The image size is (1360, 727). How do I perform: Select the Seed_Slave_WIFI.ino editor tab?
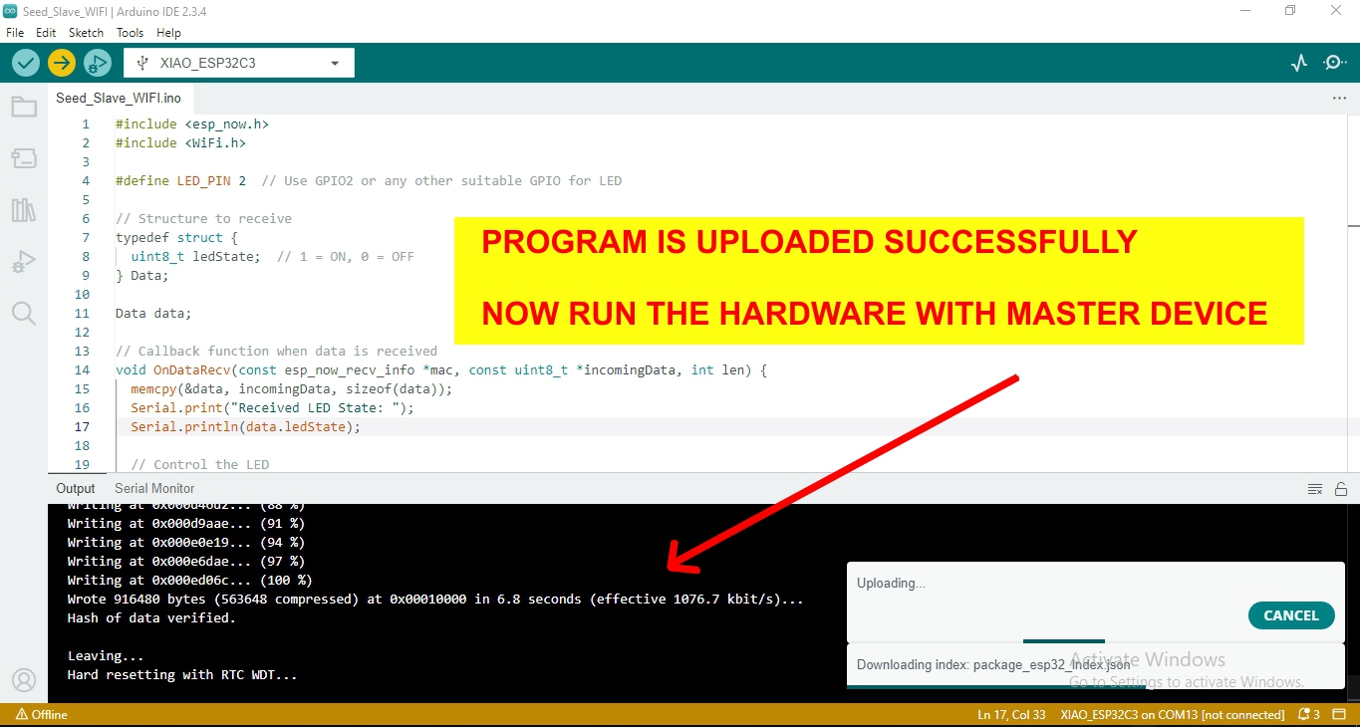(x=119, y=98)
